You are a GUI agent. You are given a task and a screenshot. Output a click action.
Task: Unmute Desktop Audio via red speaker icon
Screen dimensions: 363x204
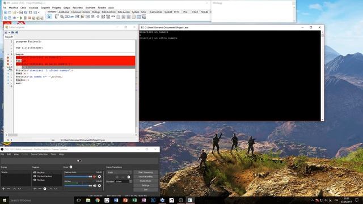tap(95, 177)
